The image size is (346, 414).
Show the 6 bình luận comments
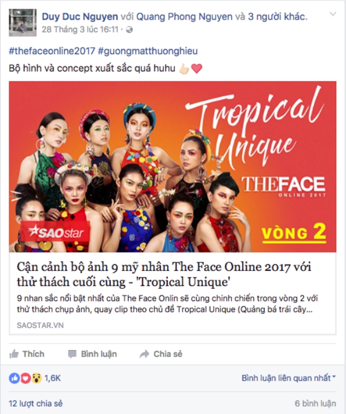pyautogui.click(x=315, y=404)
